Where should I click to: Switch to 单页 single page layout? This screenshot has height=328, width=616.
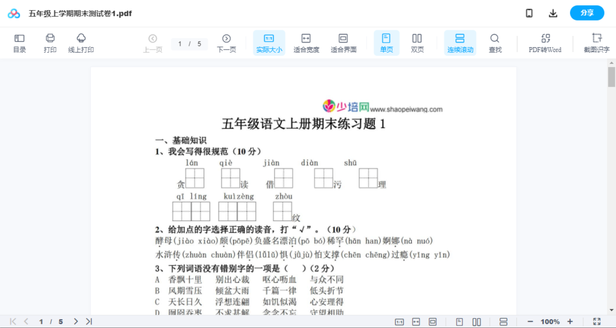tap(386, 43)
